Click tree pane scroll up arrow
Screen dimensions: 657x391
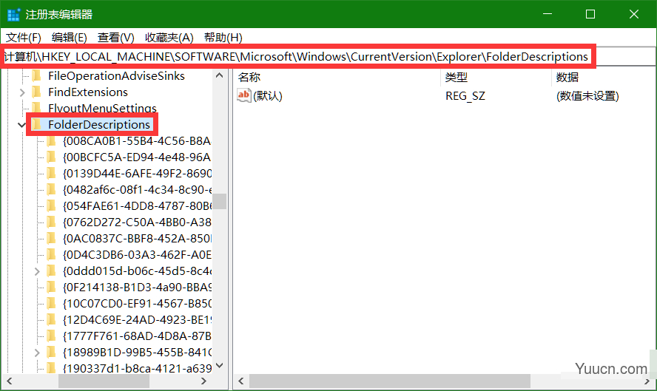click(x=219, y=75)
